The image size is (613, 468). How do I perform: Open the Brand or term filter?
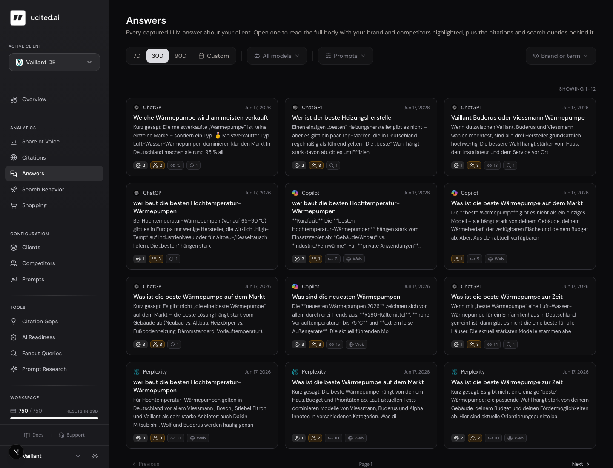tap(561, 56)
